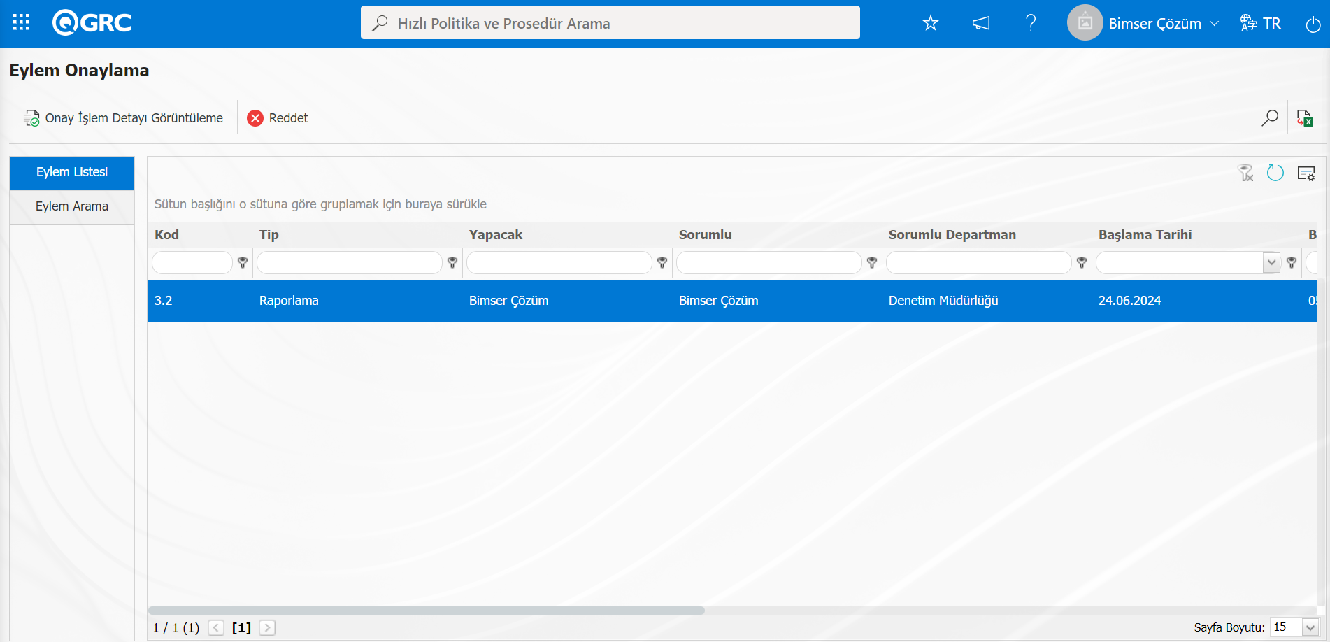Refresh the grid list
The image size is (1330, 642).
[x=1275, y=173]
